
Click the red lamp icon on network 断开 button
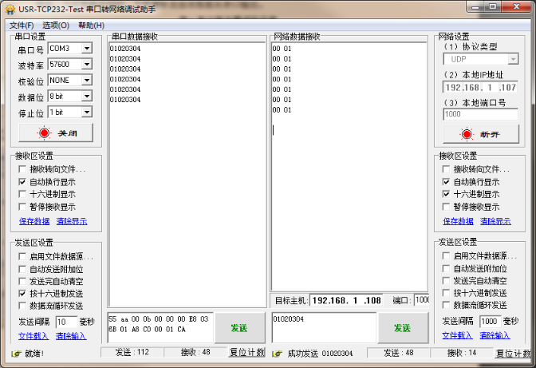(x=468, y=133)
